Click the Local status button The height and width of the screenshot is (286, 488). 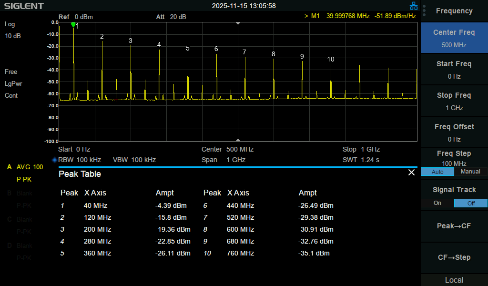(454, 280)
